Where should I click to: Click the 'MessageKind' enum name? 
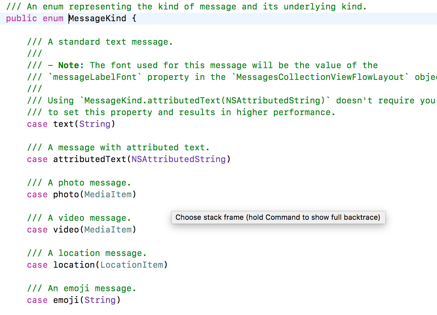(98, 18)
